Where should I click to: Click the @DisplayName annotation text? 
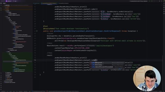click(49, 29)
